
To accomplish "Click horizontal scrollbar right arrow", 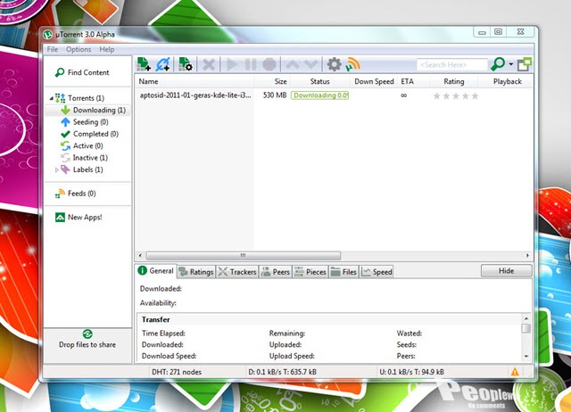I will click(x=527, y=256).
